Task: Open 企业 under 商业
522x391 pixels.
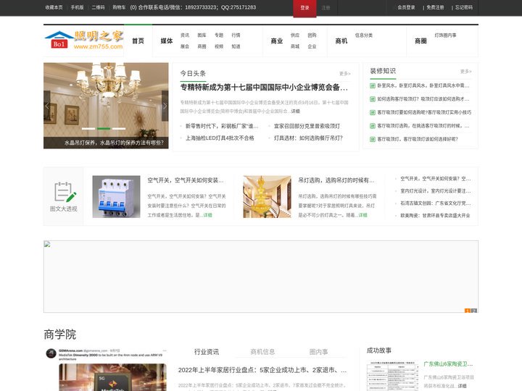Action: pos(312,46)
